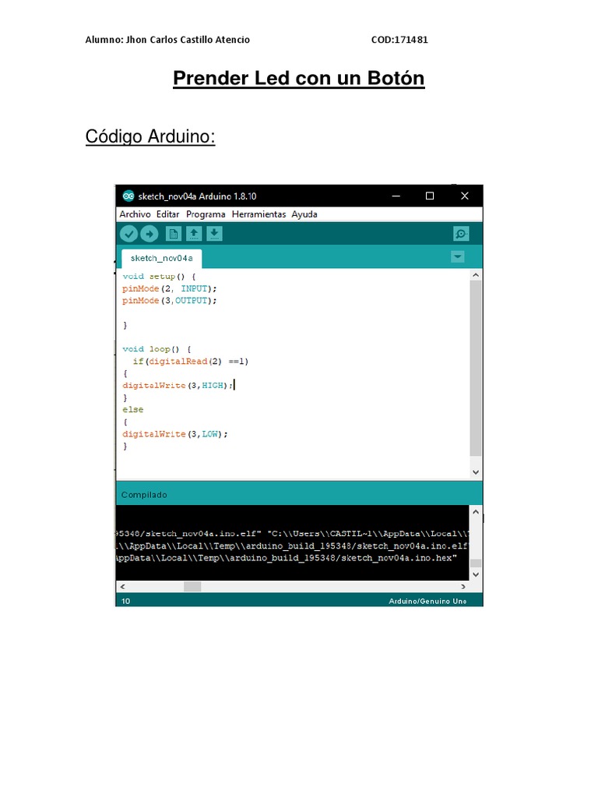This screenshot has height=798, width=598.
Task: Click the code editor scroll-down arrow
Action: [x=476, y=472]
